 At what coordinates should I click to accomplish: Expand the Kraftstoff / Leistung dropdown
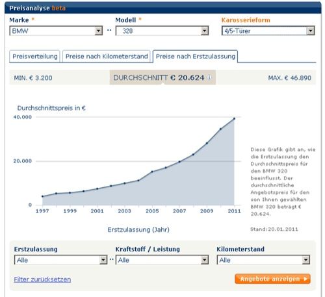pyautogui.click(x=162, y=260)
